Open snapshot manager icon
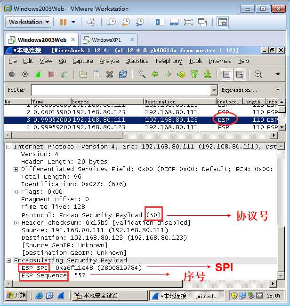Image resolution: width=290 pixels, height=306 pixels. click(140, 22)
